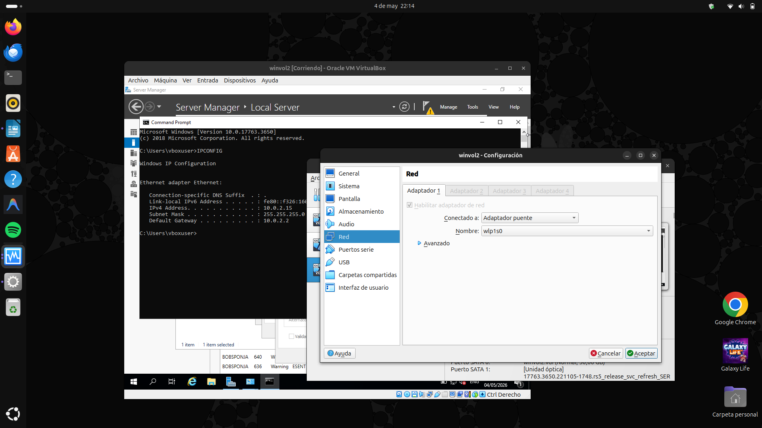Image resolution: width=762 pixels, height=428 pixels.
Task: Toggle Habilitar adaptador de red checkbox
Action: (410, 205)
